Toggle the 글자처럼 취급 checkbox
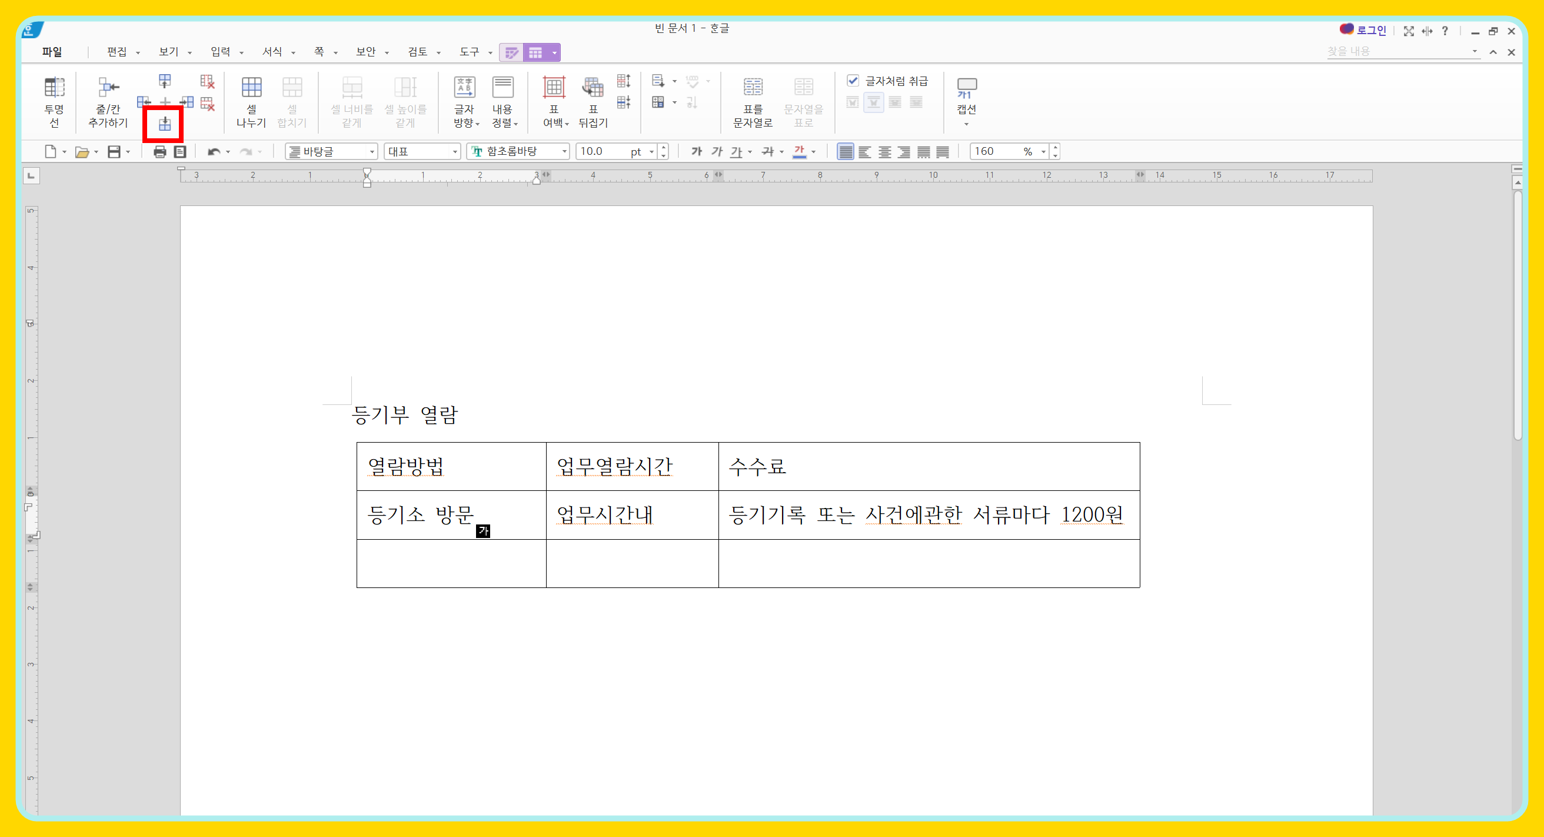This screenshot has height=837, width=1544. [852, 80]
